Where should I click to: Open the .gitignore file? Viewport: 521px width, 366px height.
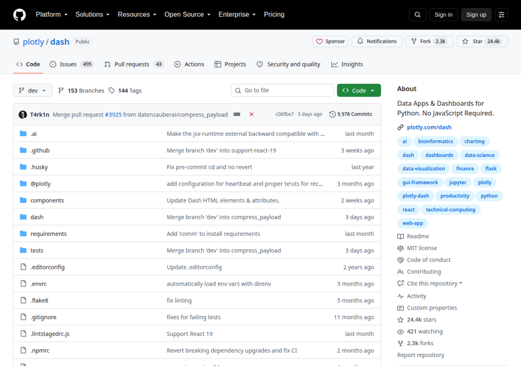tap(44, 317)
